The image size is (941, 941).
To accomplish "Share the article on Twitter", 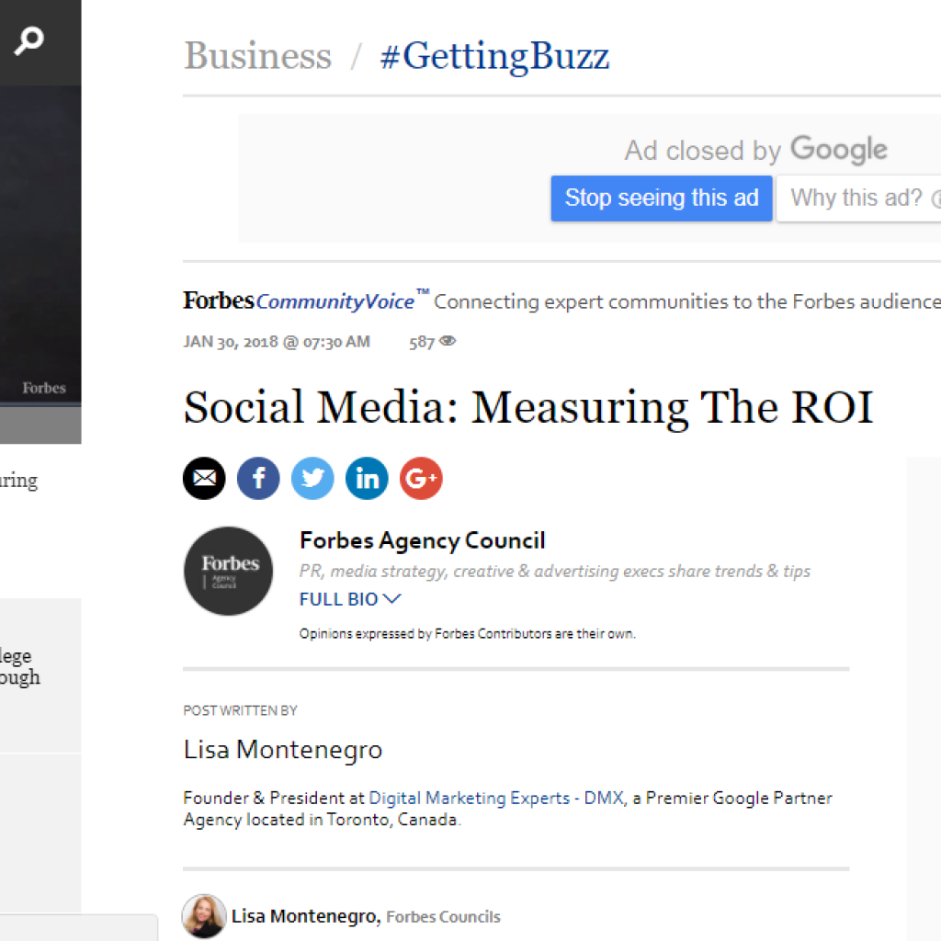I will (x=312, y=478).
